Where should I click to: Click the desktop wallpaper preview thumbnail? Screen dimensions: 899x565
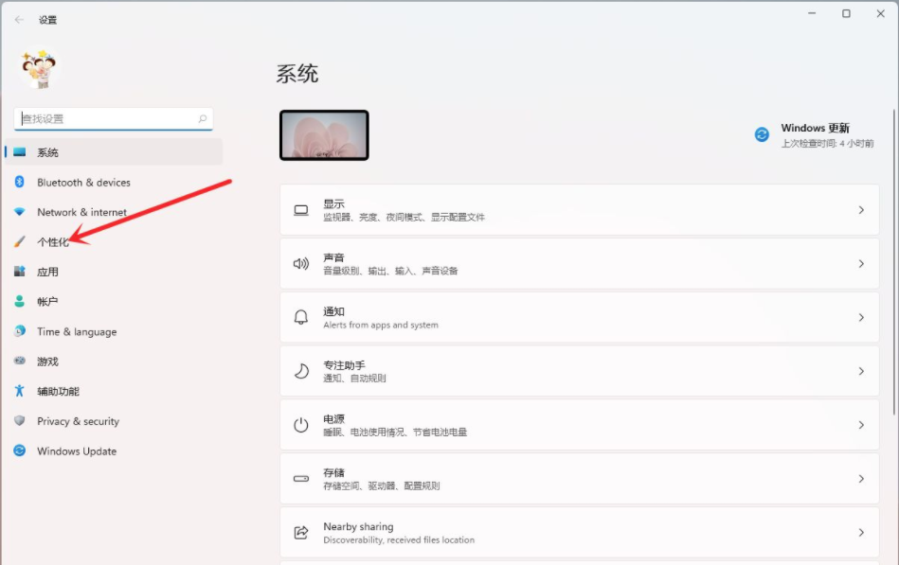324,135
